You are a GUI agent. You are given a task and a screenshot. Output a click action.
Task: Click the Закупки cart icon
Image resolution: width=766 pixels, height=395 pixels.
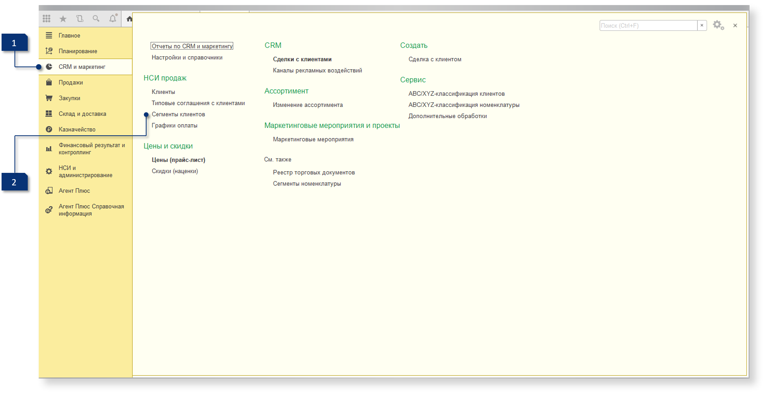pyautogui.click(x=49, y=98)
